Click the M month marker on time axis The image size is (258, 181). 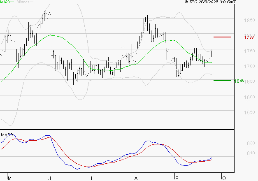(10, 178)
